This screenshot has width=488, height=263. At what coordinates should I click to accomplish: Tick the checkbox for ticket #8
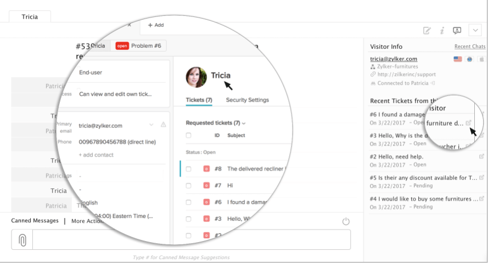point(188,169)
